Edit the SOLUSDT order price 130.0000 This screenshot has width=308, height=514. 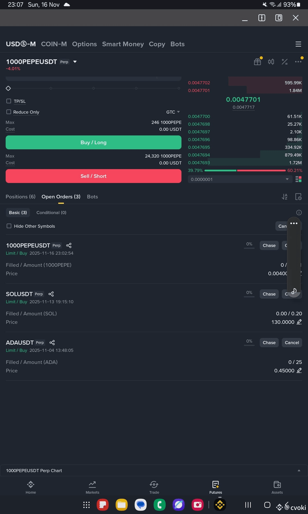click(299, 322)
